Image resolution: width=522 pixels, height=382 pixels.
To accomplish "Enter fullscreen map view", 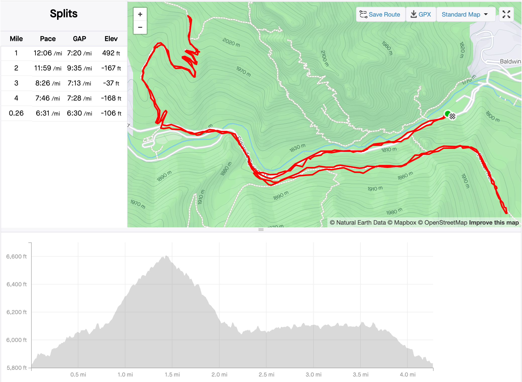I will (x=506, y=14).
